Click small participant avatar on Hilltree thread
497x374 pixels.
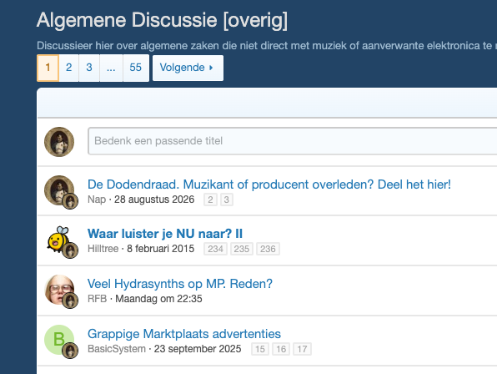tap(70, 250)
